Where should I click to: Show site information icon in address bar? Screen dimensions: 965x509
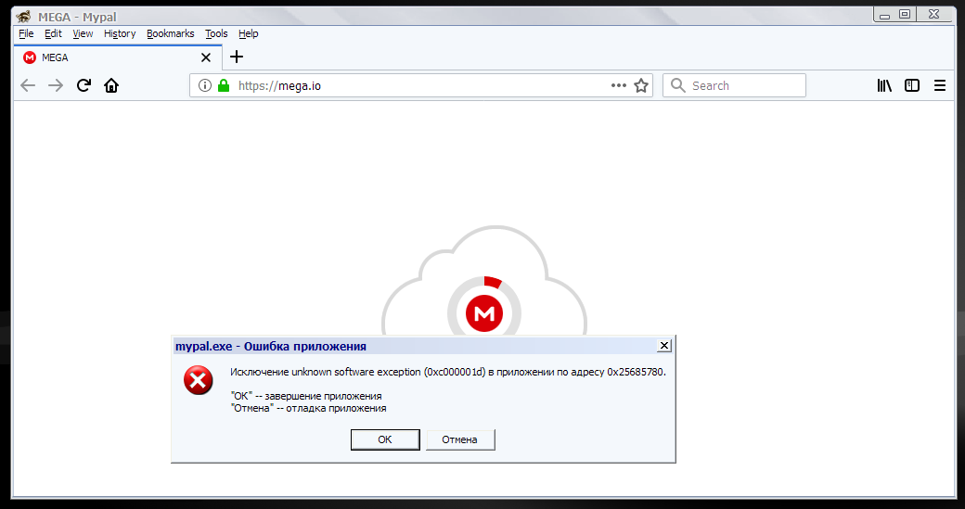point(205,85)
